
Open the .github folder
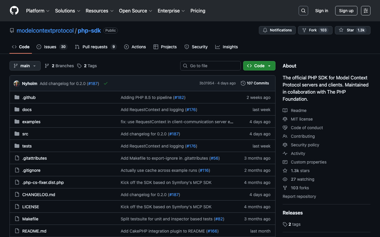tap(29, 97)
